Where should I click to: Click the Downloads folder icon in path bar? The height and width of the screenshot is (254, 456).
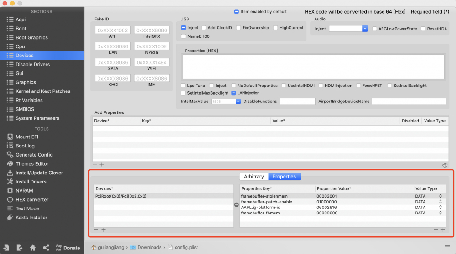133,247
